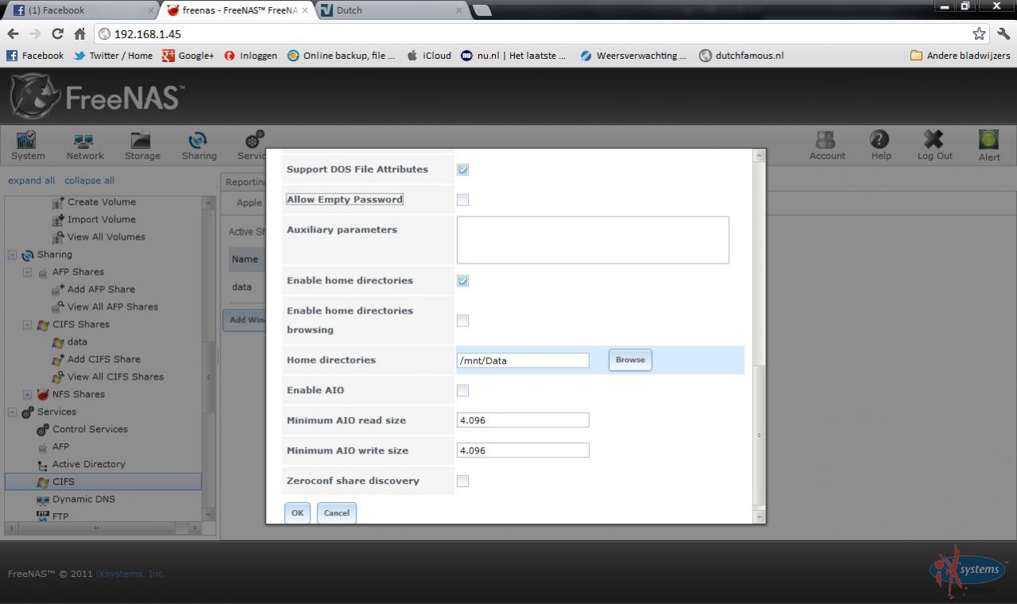Open the Twitter / Home bookmark
1017x604 pixels.
pyautogui.click(x=113, y=56)
